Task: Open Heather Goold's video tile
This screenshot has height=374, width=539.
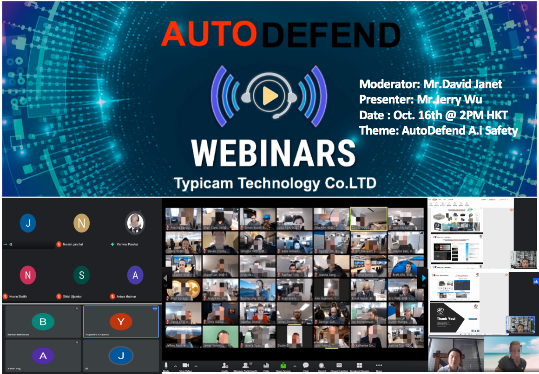Action: pyautogui.click(x=257, y=313)
